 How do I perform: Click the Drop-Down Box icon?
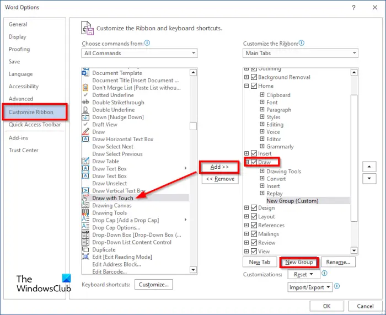pyautogui.click(x=85, y=234)
